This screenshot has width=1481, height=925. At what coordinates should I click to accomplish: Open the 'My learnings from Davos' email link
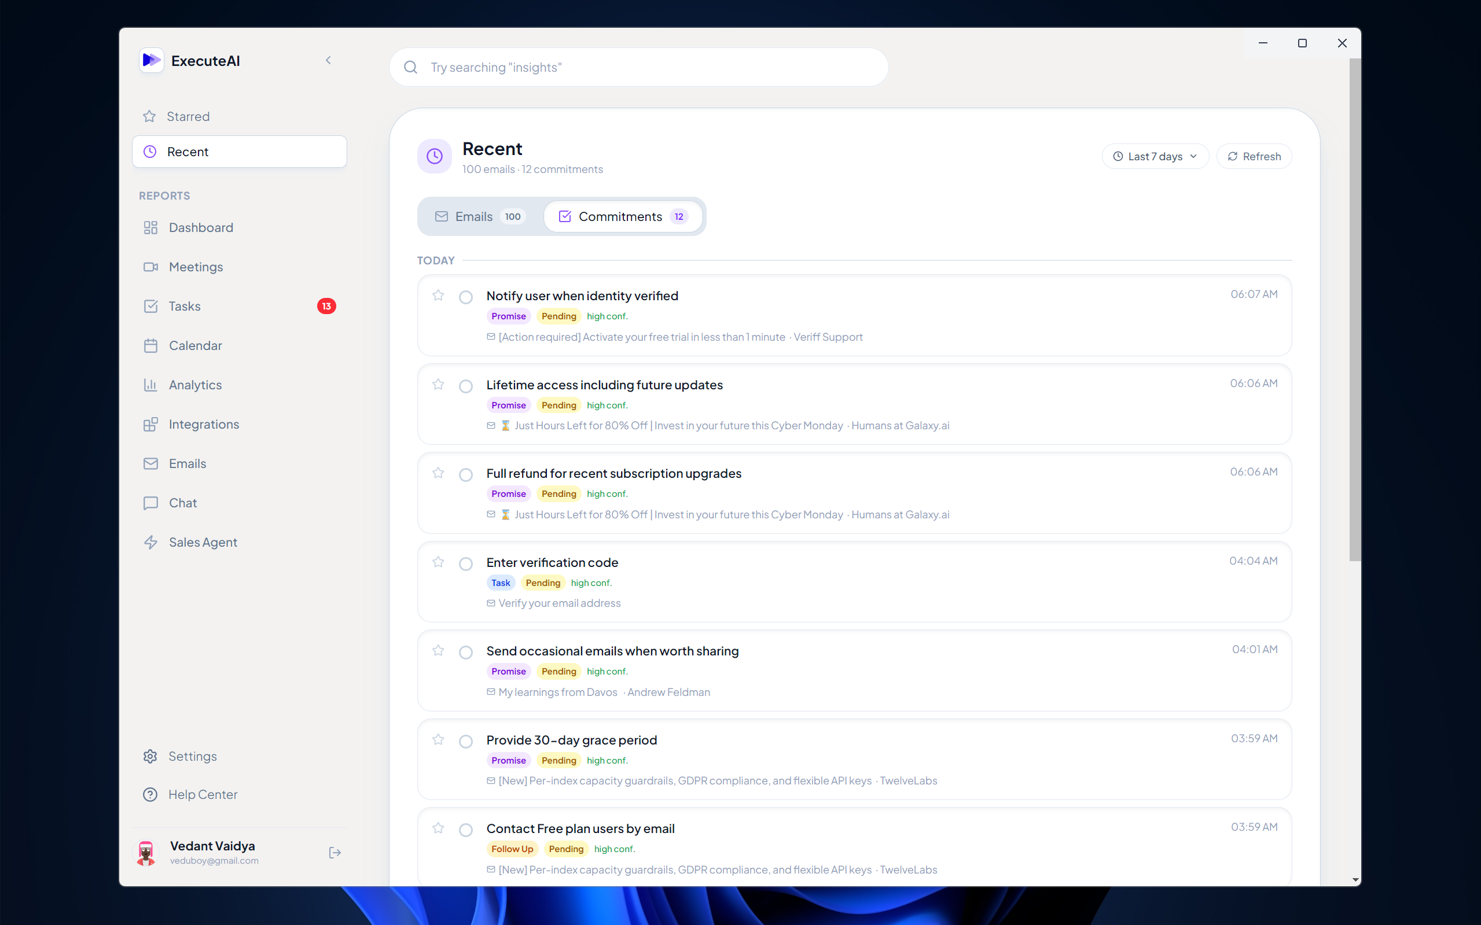point(557,692)
